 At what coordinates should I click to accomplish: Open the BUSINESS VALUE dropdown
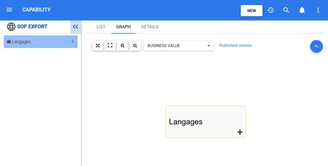point(179,46)
